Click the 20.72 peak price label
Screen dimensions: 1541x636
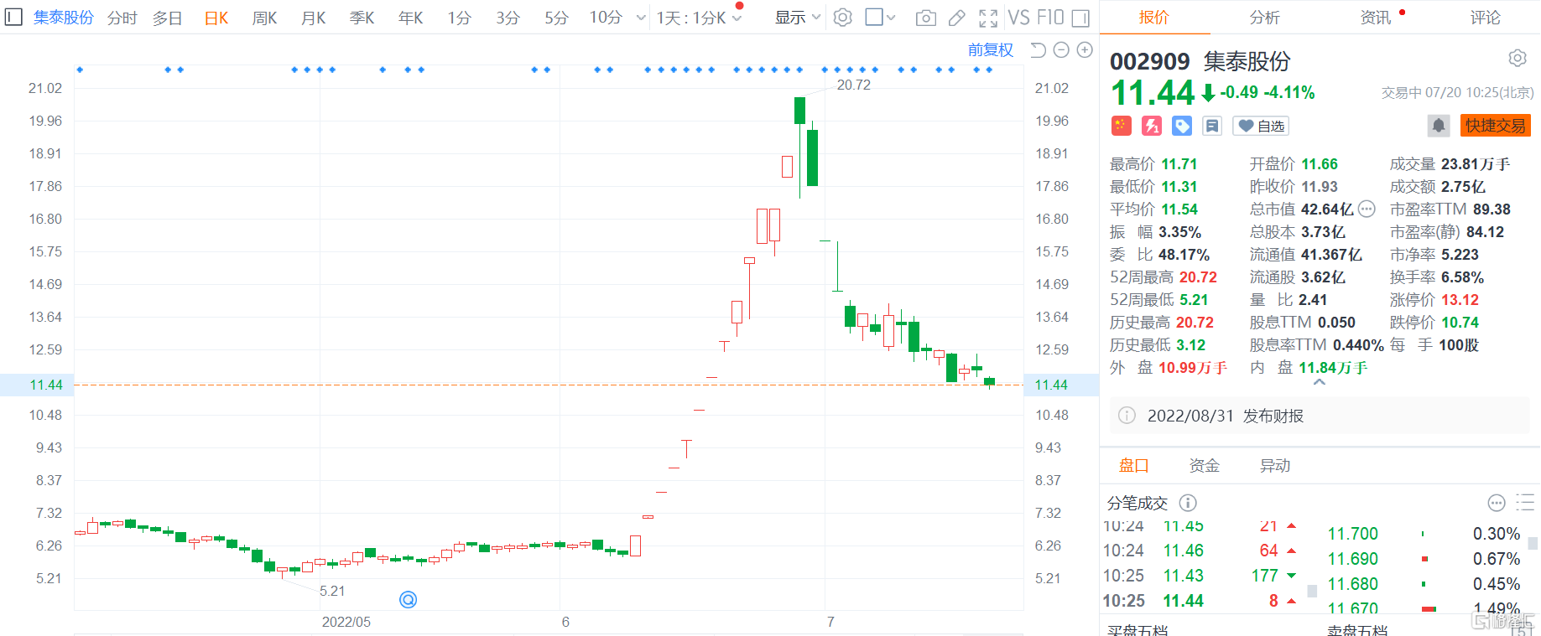pyautogui.click(x=854, y=85)
